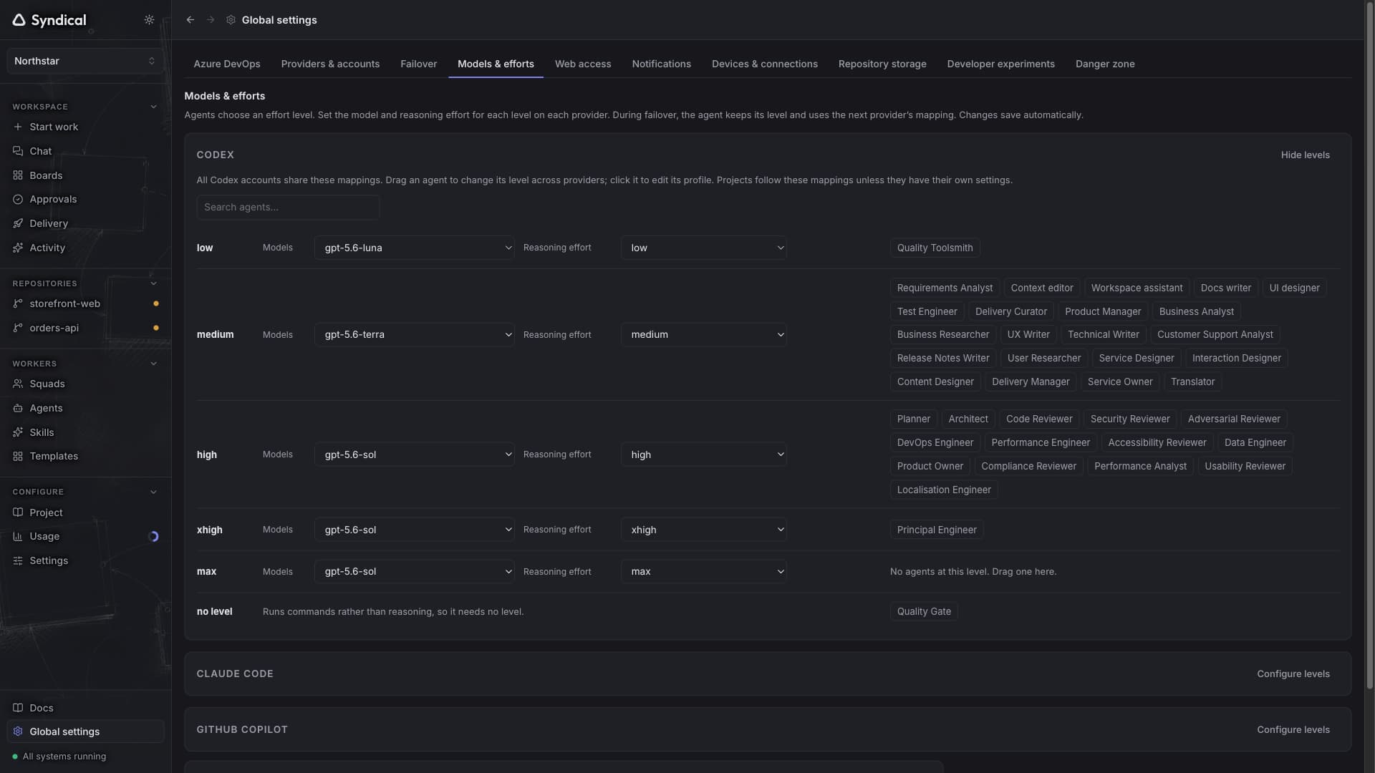The width and height of the screenshot is (1375, 773).
Task: Click Configure levels for GitHub Copilot
Action: pyautogui.click(x=1293, y=729)
